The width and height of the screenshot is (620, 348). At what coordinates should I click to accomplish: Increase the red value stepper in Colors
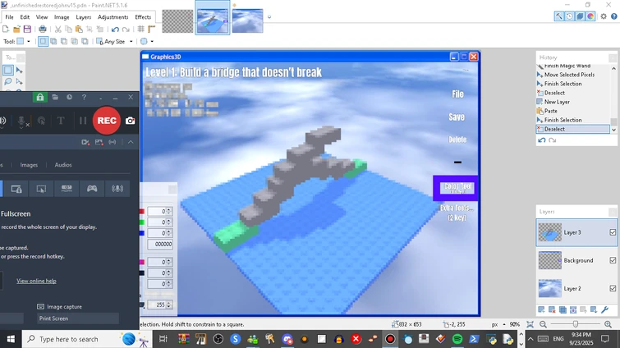169,210
